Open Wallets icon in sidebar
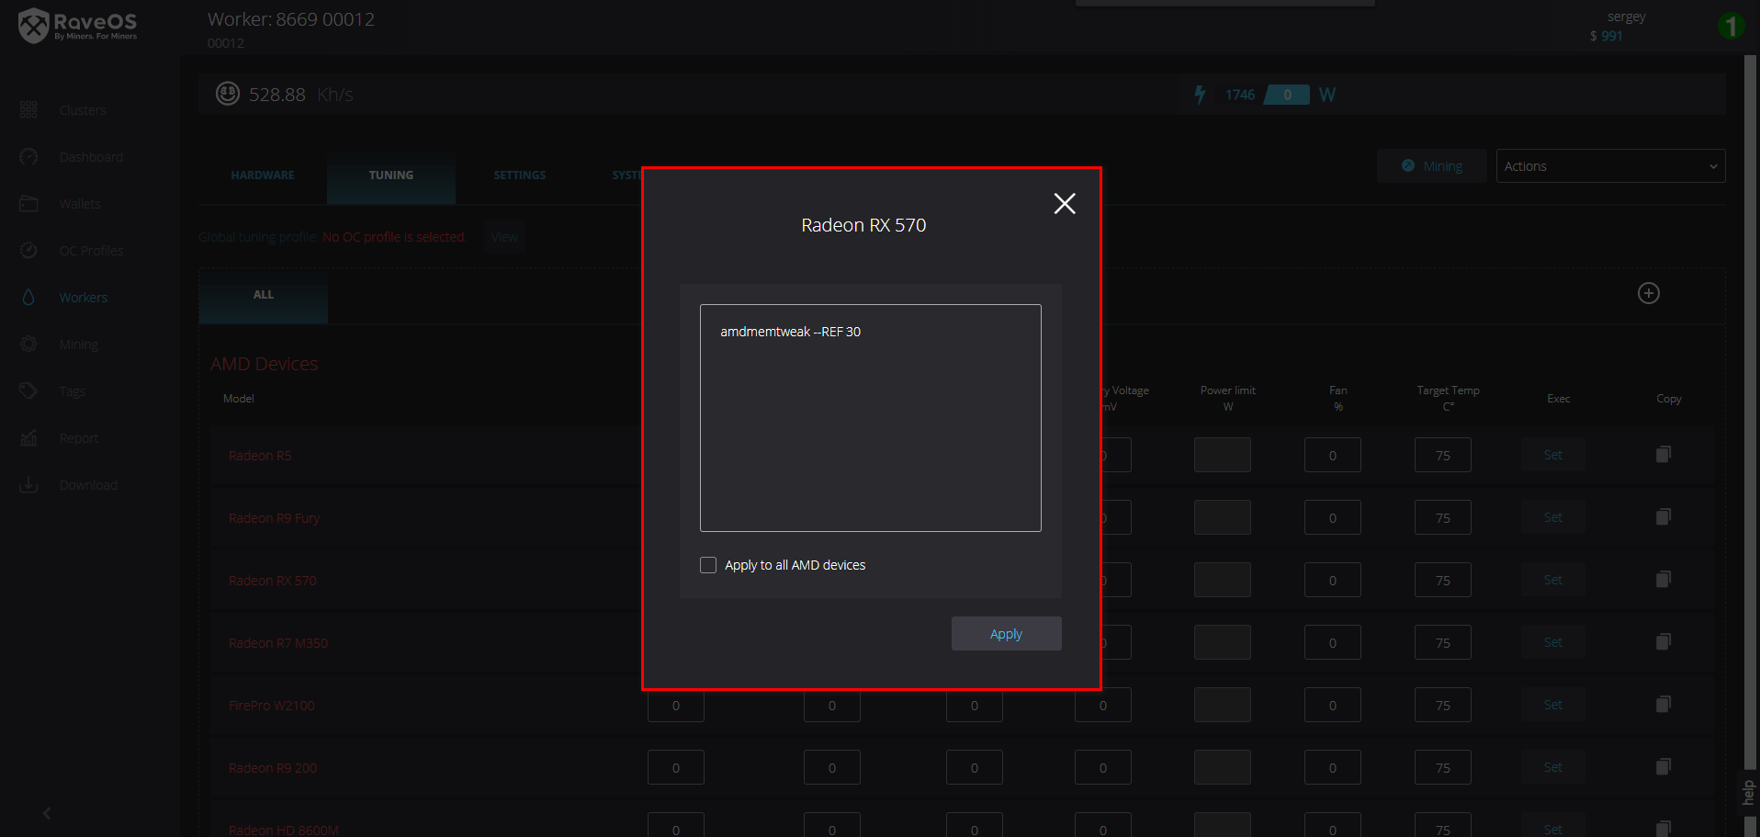This screenshot has width=1760, height=837. (x=28, y=204)
